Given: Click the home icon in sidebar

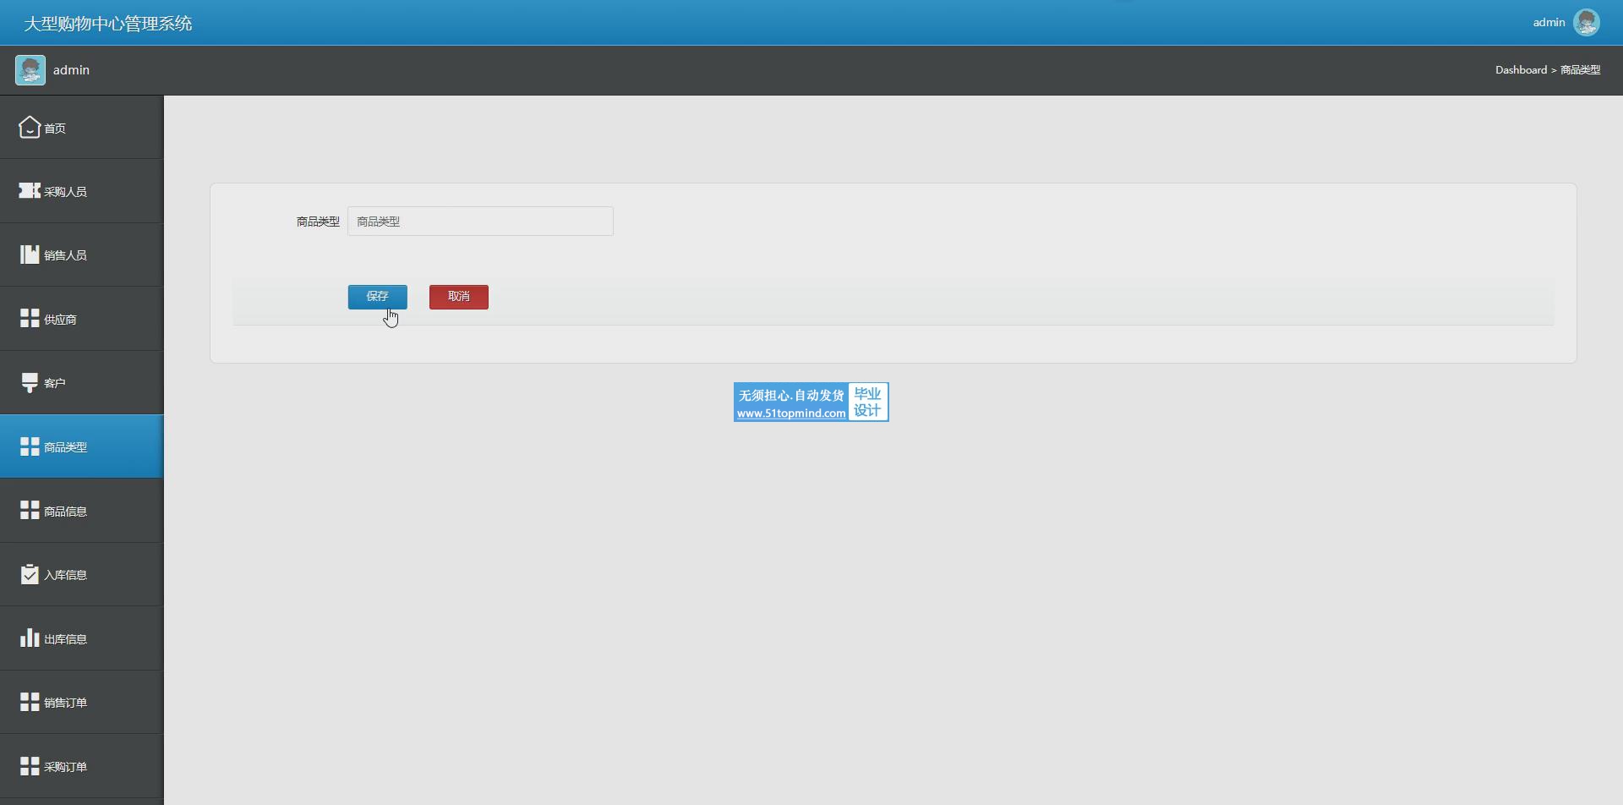Looking at the screenshot, I should (x=30, y=128).
